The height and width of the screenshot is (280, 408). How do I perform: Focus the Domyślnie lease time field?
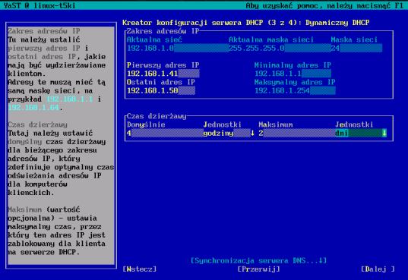pos(165,134)
